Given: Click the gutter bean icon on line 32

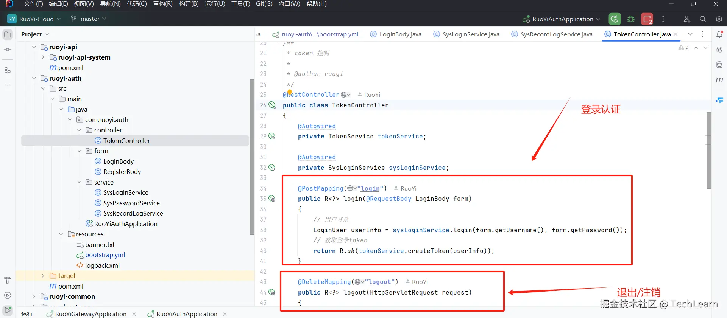Looking at the screenshot, I should 272,168.
